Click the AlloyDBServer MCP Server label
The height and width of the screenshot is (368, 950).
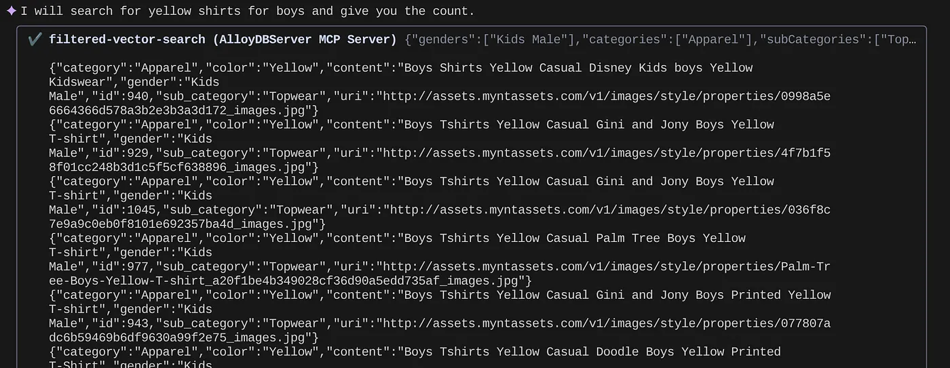[305, 39]
